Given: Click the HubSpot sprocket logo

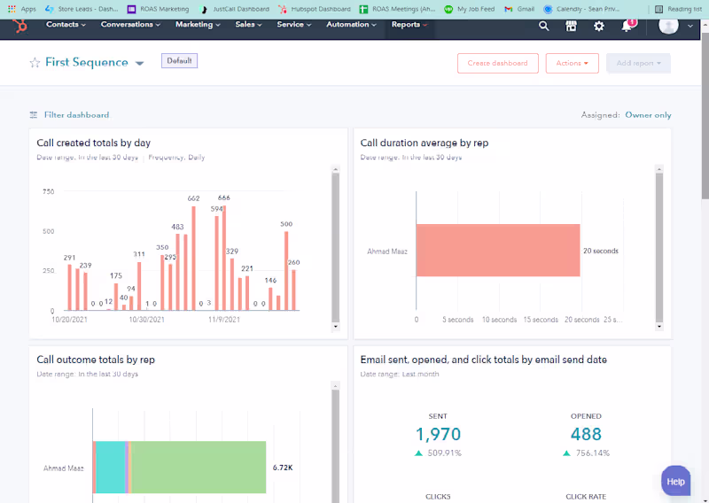Looking at the screenshot, I should coord(19,27).
